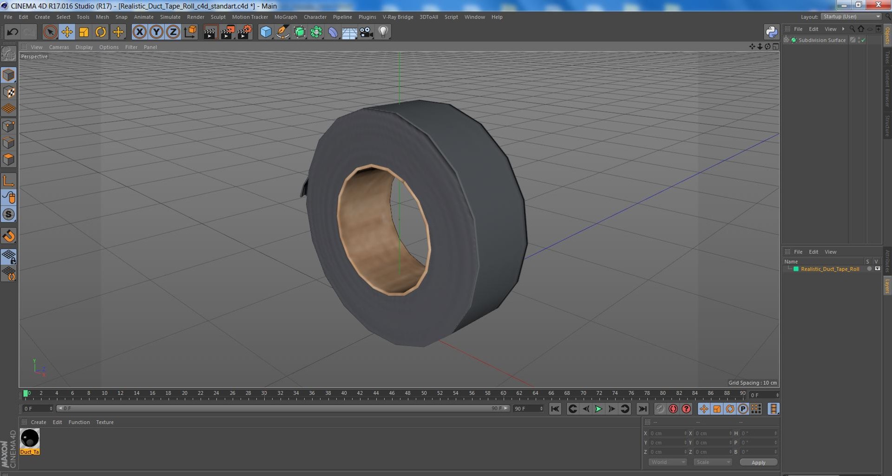Select the Move tool
The width and height of the screenshot is (892, 476).
67,32
